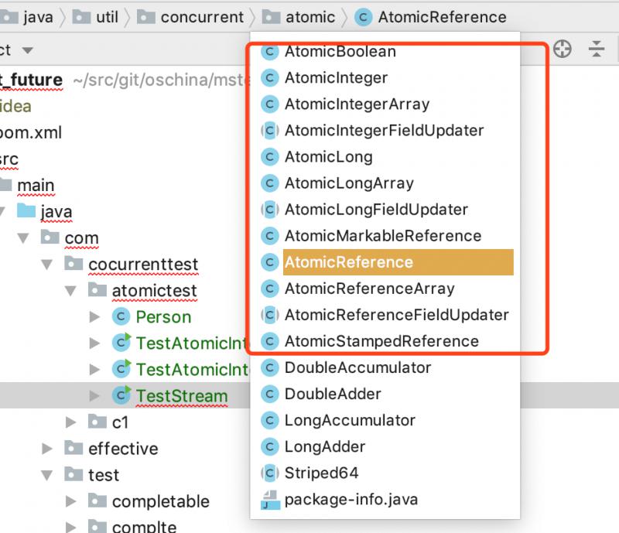Screen dimensions: 619x533
Task: Click the collapse all icon in toolbar
Action: 596,50
